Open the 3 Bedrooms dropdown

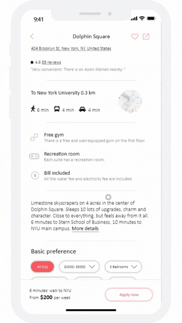click(123, 267)
